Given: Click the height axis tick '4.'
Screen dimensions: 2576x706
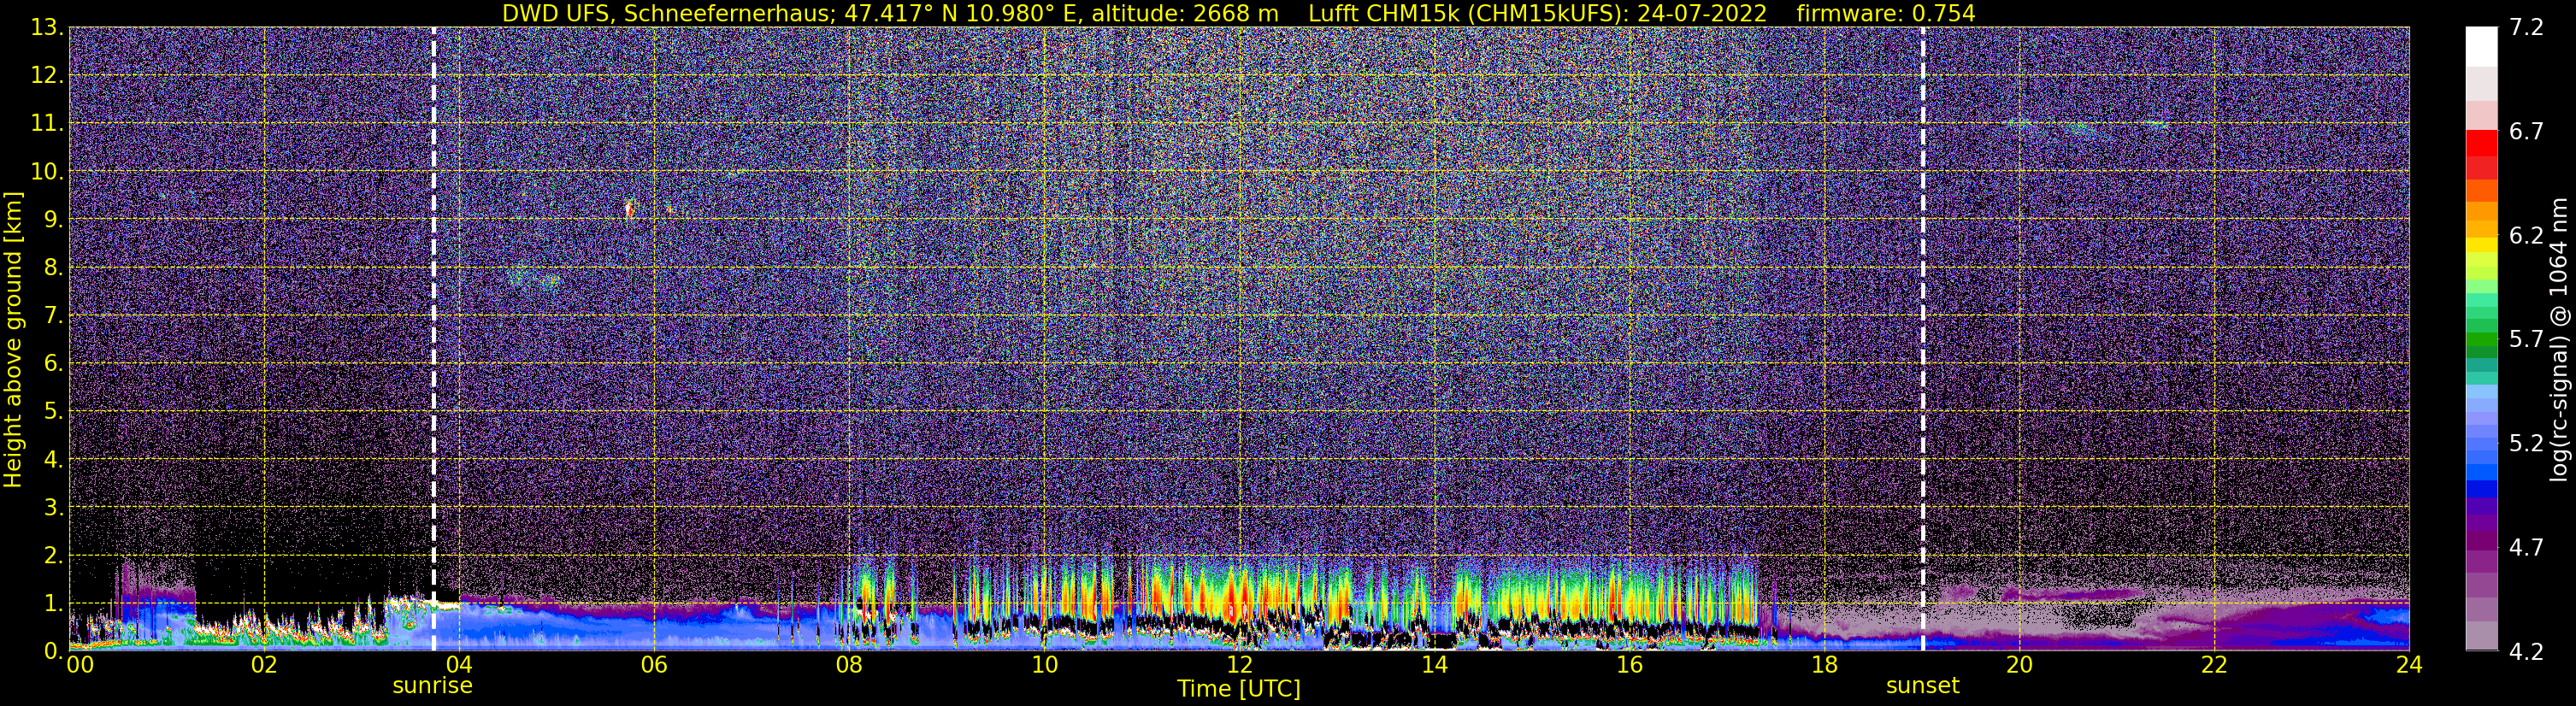Looking at the screenshot, I should click(x=54, y=459).
